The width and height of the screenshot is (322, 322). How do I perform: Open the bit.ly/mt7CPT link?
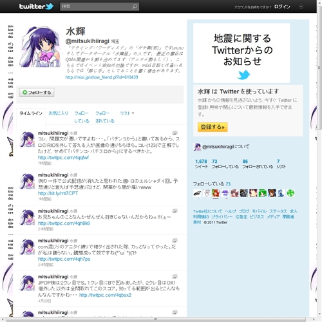pyautogui.click(x=58, y=193)
